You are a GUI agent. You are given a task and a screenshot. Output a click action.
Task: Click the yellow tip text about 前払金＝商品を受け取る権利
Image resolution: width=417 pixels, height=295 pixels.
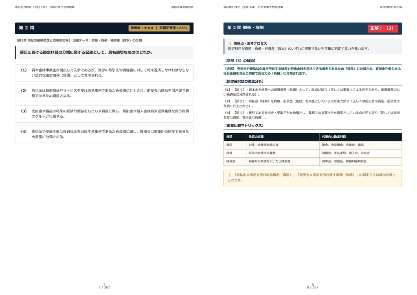point(312,177)
